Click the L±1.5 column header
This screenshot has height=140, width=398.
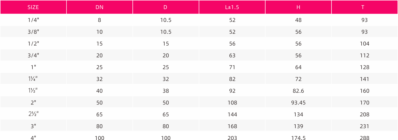pyautogui.click(x=232, y=7)
